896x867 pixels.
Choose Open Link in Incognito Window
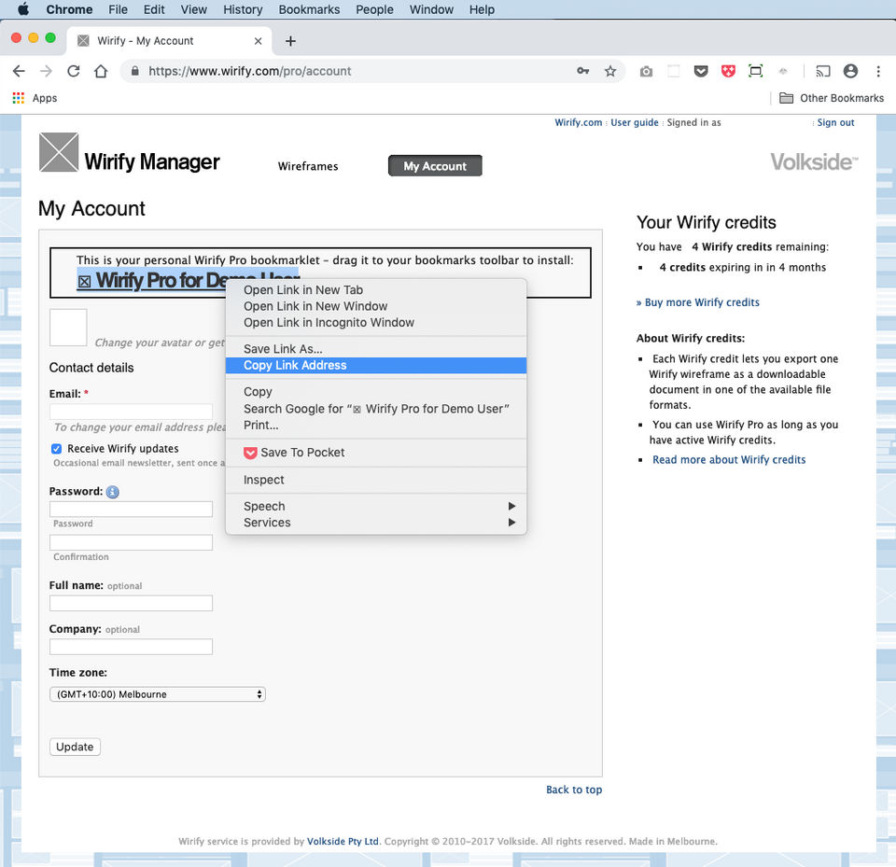click(x=376, y=322)
